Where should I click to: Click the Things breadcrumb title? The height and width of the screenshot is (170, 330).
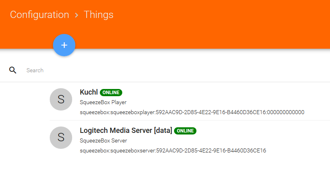(99, 15)
